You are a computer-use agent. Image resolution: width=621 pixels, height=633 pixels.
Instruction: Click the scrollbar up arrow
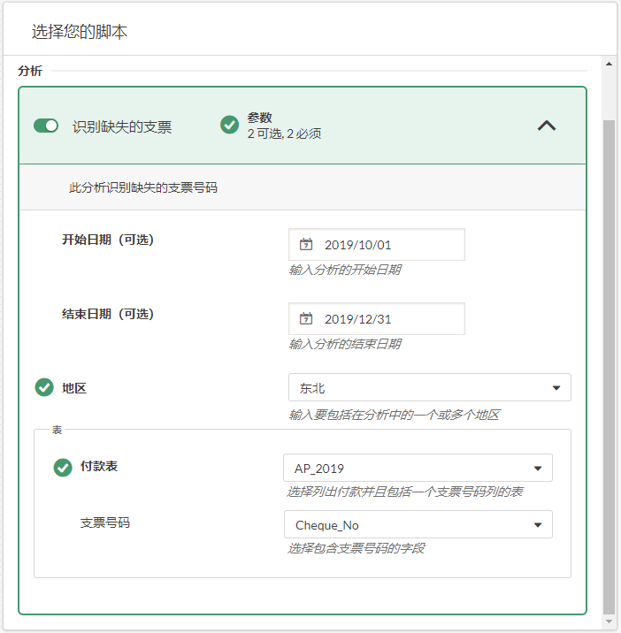pos(609,64)
